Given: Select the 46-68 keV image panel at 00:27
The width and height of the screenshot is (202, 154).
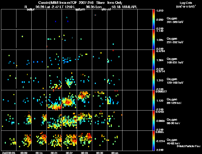Looking at the screenshot, I should point(69,141).
